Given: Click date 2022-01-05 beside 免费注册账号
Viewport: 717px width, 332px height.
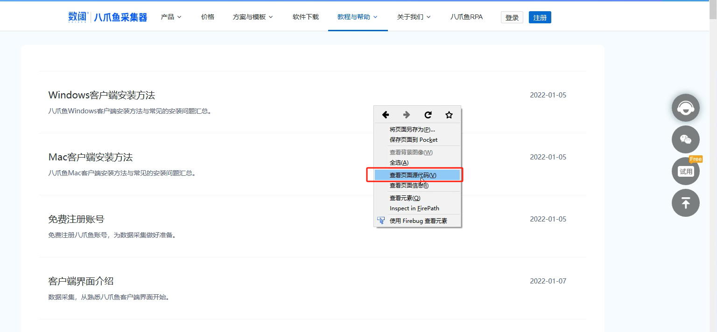Looking at the screenshot, I should click(x=548, y=219).
